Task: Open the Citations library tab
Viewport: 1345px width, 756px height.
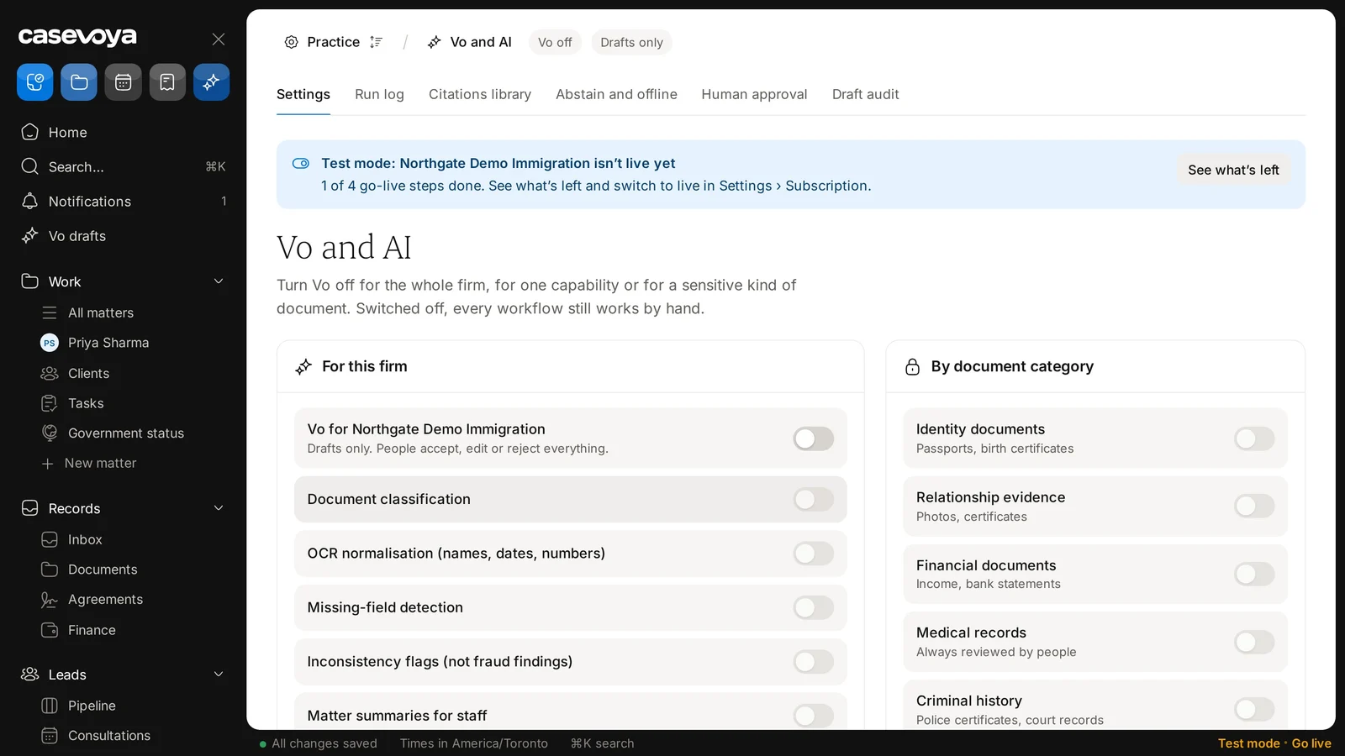Action: pyautogui.click(x=480, y=94)
